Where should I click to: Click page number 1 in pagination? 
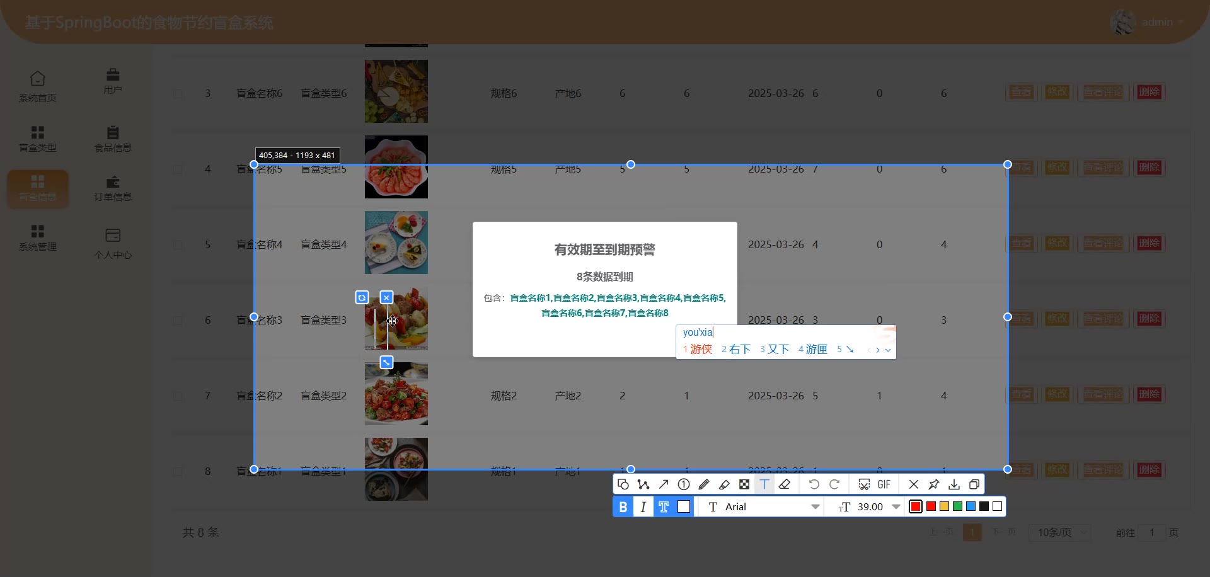(x=972, y=532)
